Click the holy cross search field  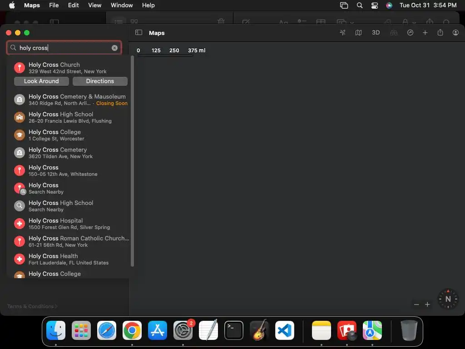coord(64,48)
